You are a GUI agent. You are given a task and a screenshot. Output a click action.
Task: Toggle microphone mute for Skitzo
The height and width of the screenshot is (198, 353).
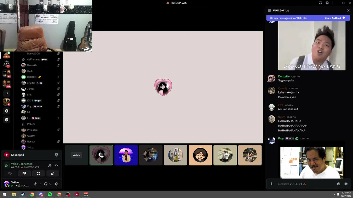(35, 184)
